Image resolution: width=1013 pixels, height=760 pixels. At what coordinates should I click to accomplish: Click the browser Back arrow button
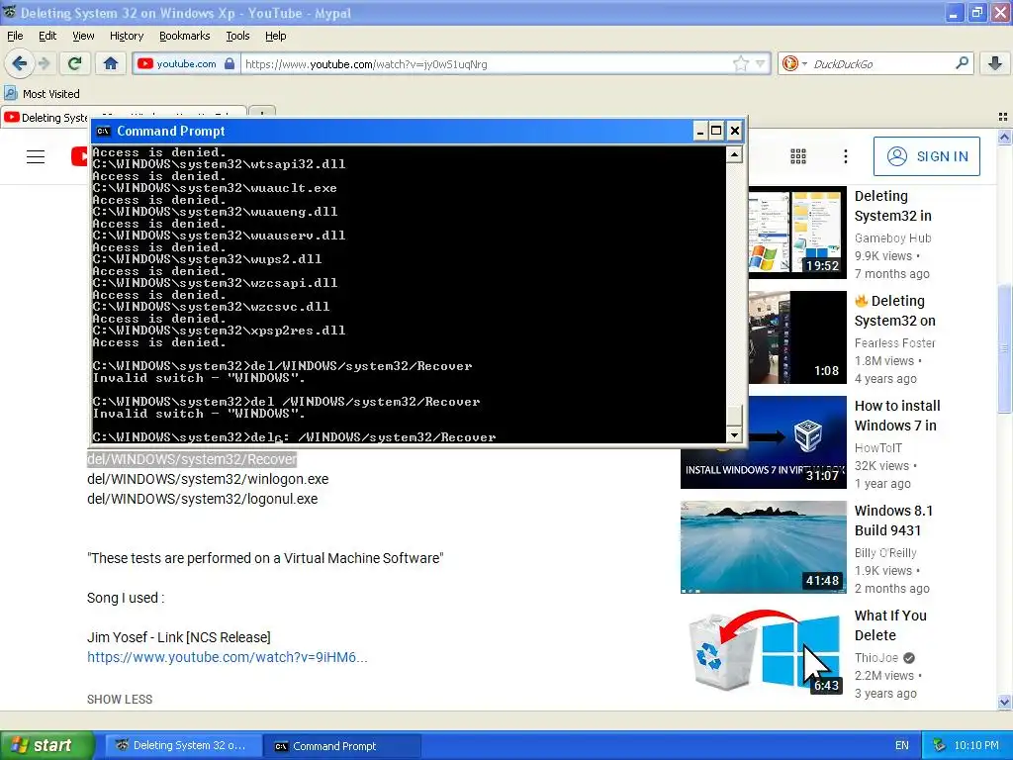point(19,63)
